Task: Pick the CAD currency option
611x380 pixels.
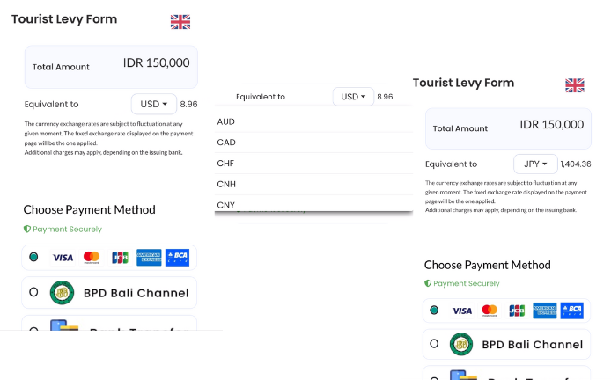Action: [226, 142]
